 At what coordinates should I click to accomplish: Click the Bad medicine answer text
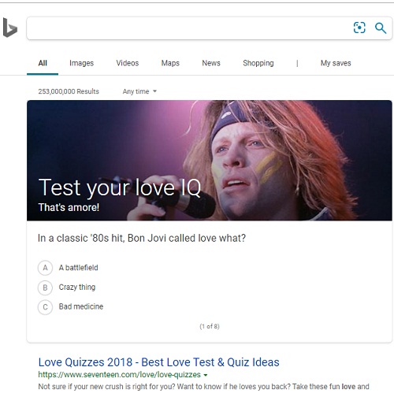[81, 306]
